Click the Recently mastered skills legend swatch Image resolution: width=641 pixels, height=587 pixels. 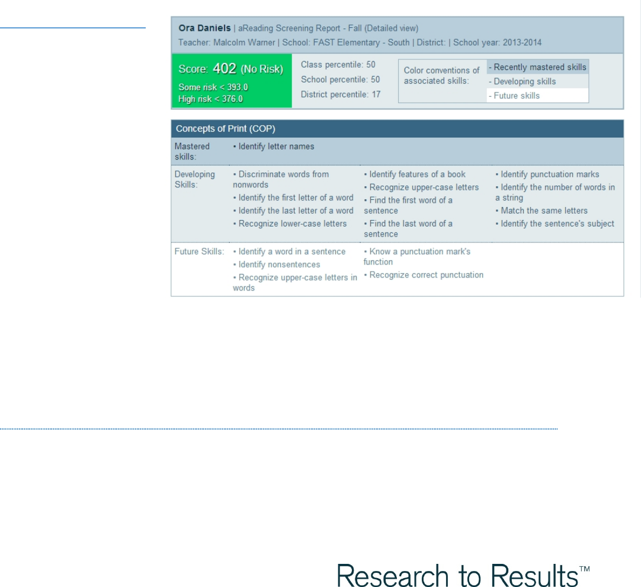[537, 67]
